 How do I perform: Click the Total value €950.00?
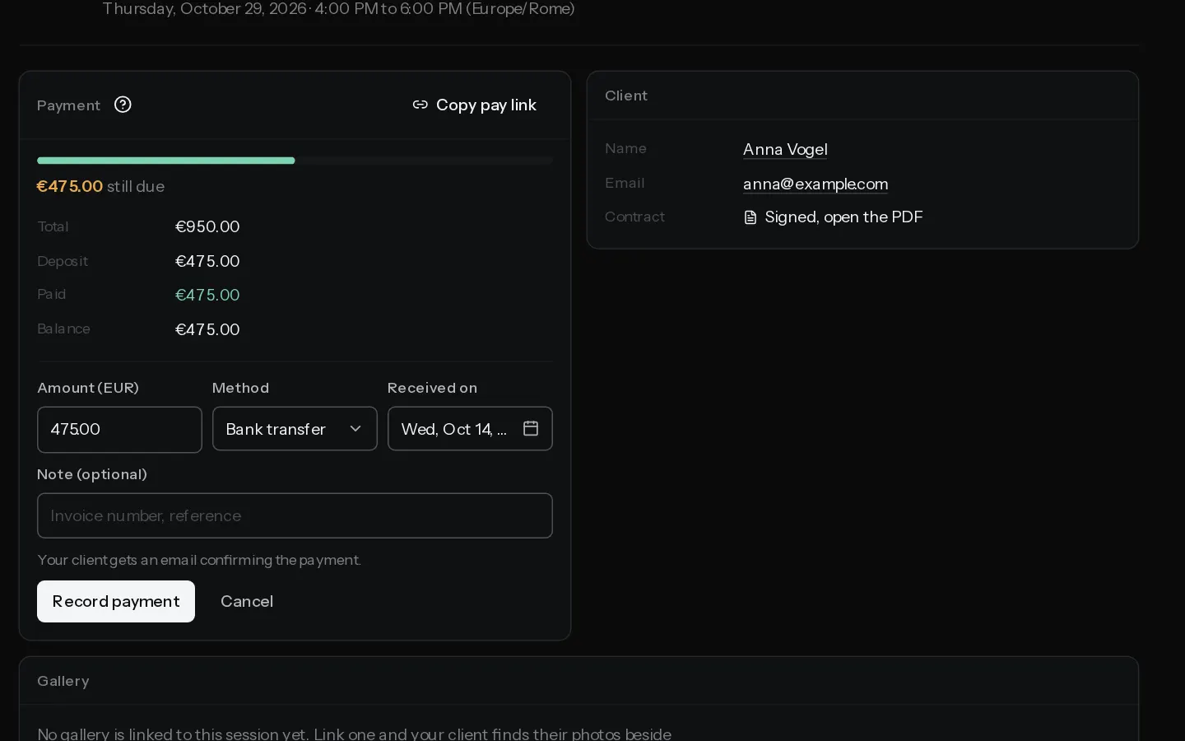coord(207,226)
